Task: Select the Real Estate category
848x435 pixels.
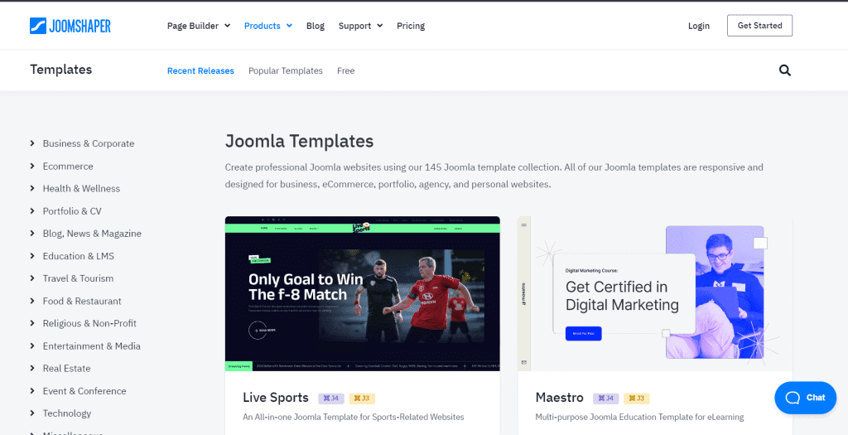Action: pyautogui.click(x=66, y=369)
